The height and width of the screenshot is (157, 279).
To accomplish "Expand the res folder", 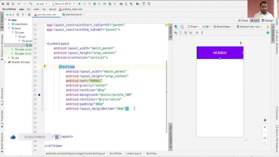I will [9, 58].
